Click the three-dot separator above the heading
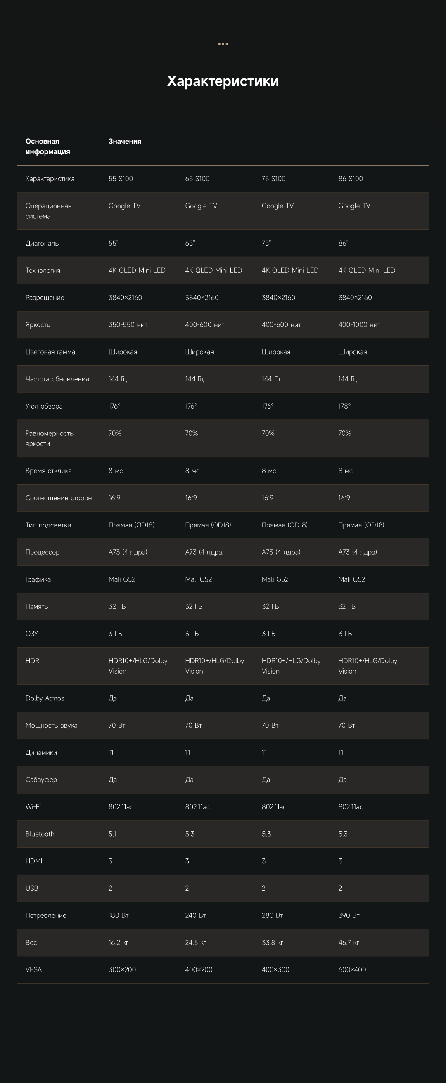This screenshot has height=1083, width=446. [x=223, y=44]
